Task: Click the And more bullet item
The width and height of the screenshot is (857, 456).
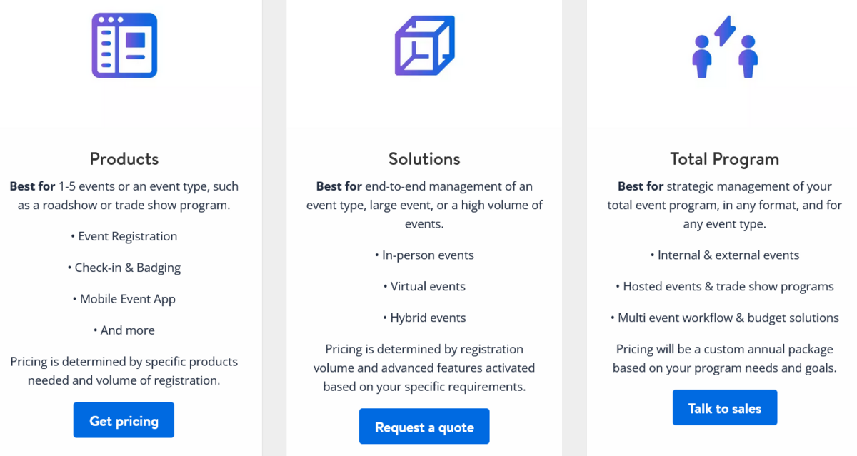Action: pos(124,330)
